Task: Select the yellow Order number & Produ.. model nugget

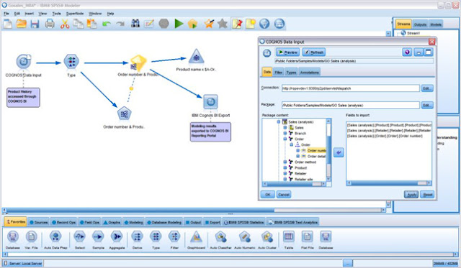Action: tap(138, 63)
